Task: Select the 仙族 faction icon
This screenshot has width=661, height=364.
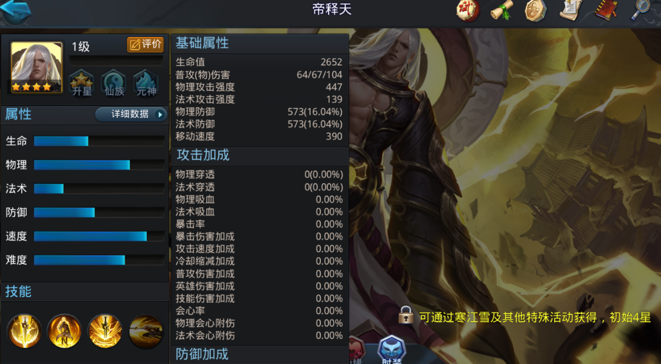Action: tap(114, 83)
